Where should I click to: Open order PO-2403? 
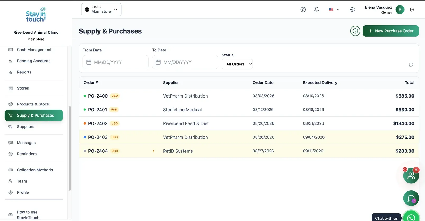tap(98, 137)
